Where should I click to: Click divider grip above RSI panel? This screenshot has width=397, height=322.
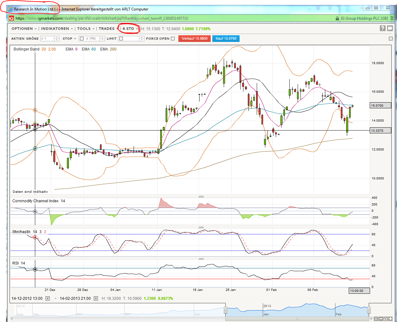tap(201, 259)
